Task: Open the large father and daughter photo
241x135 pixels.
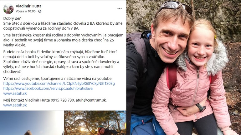Action: 184,67
